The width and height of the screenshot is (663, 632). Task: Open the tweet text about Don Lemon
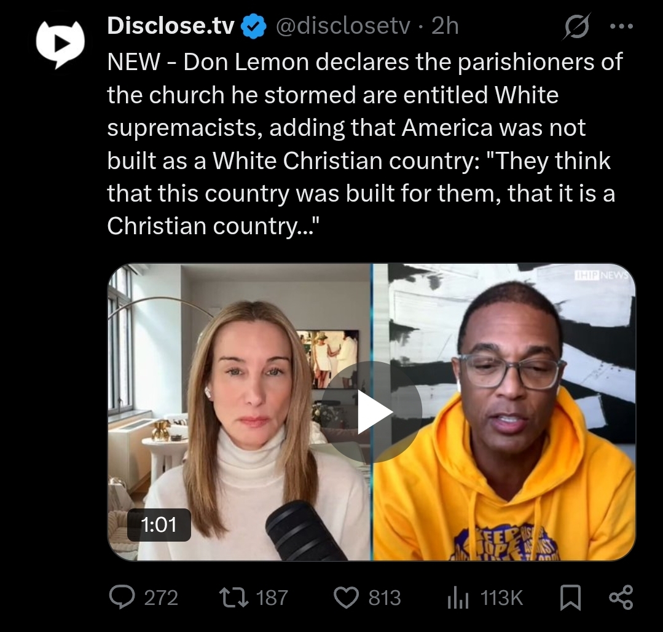coord(364,144)
